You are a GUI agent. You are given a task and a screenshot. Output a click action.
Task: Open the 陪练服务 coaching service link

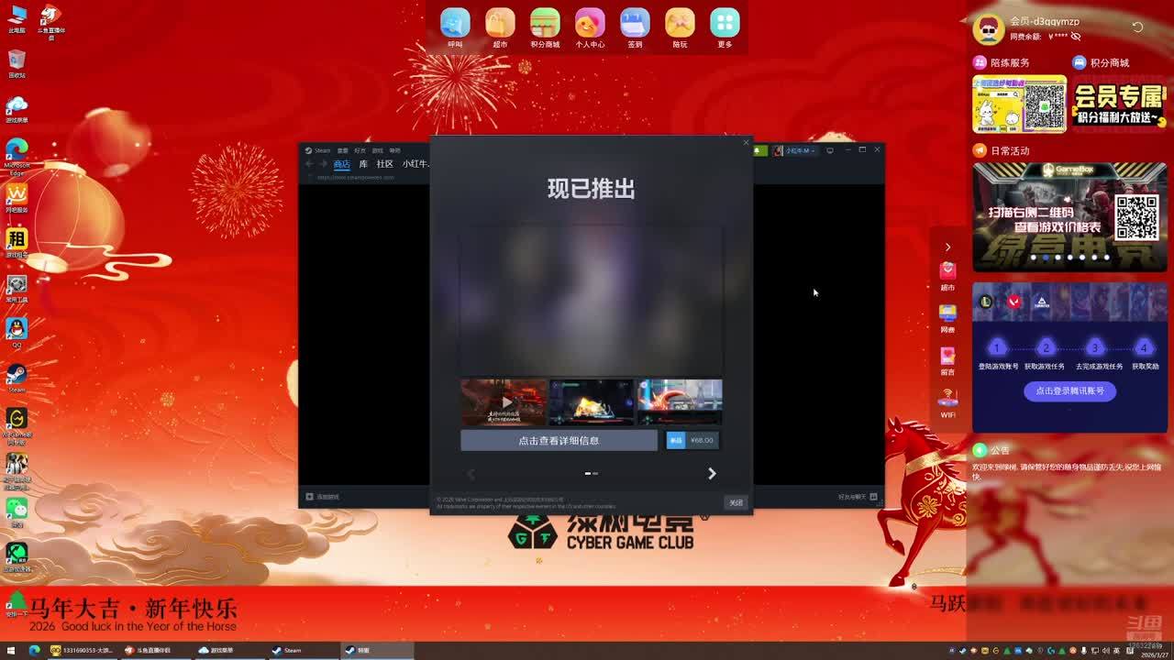(x=1002, y=62)
